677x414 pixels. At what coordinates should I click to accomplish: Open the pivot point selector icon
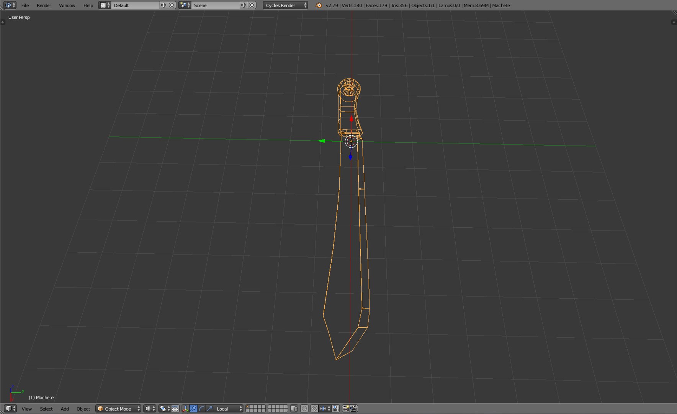point(165,409)
